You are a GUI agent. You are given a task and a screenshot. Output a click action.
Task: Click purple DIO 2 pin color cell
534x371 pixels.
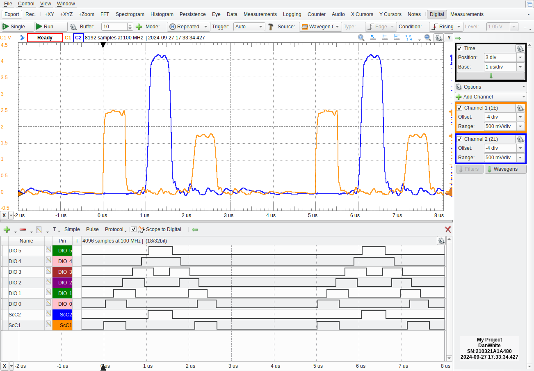62,282
